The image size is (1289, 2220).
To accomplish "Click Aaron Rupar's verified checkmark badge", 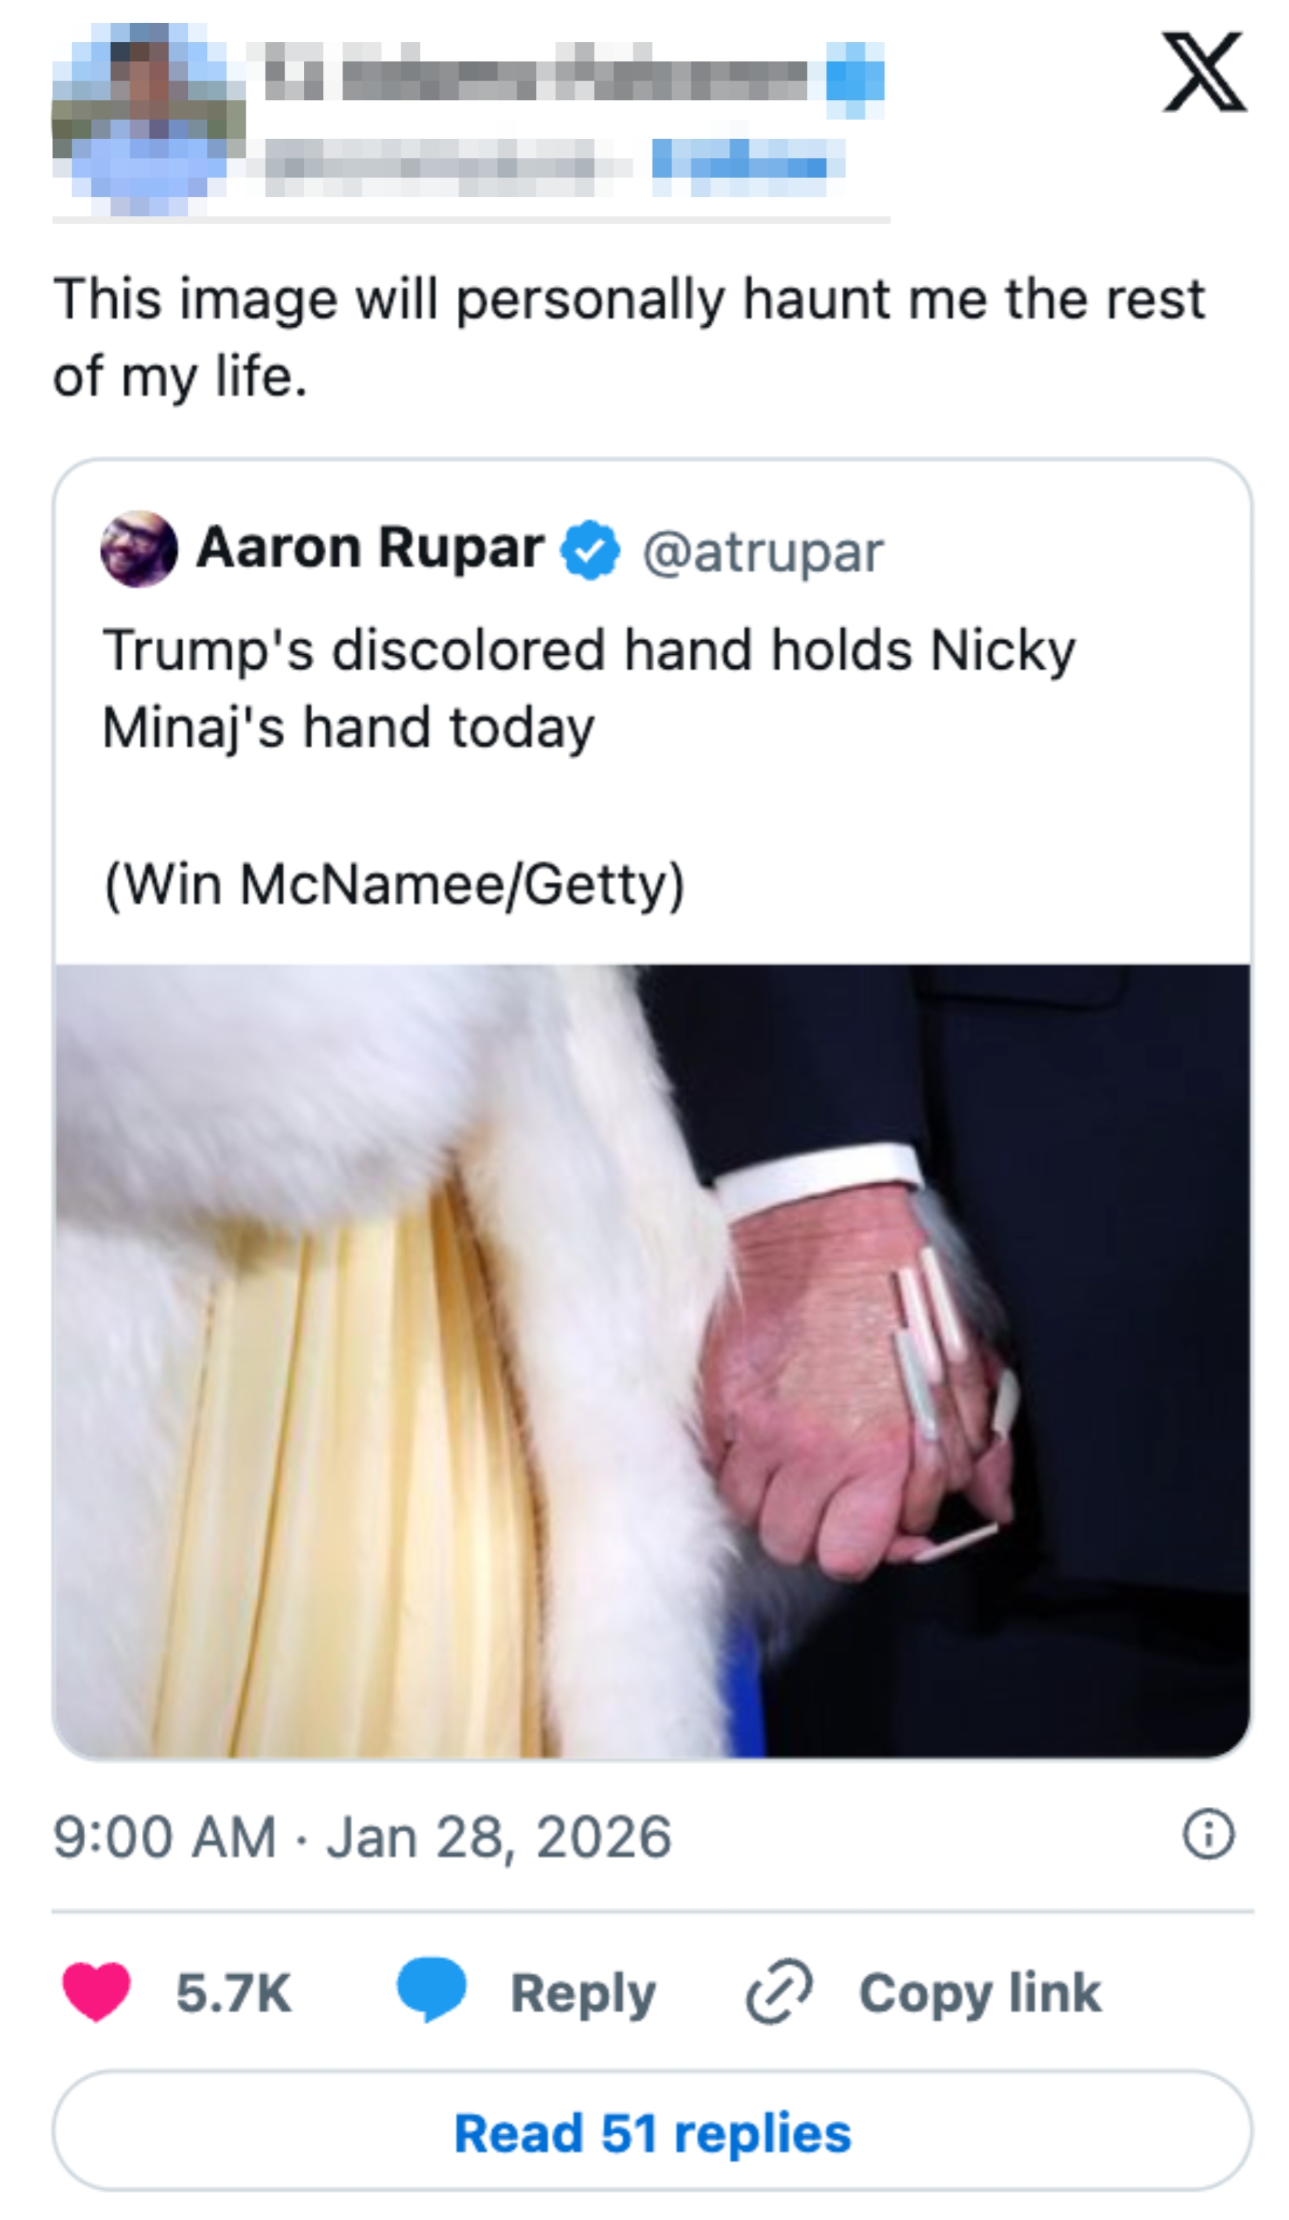I will pyautogui.click(x=591, y=550).
